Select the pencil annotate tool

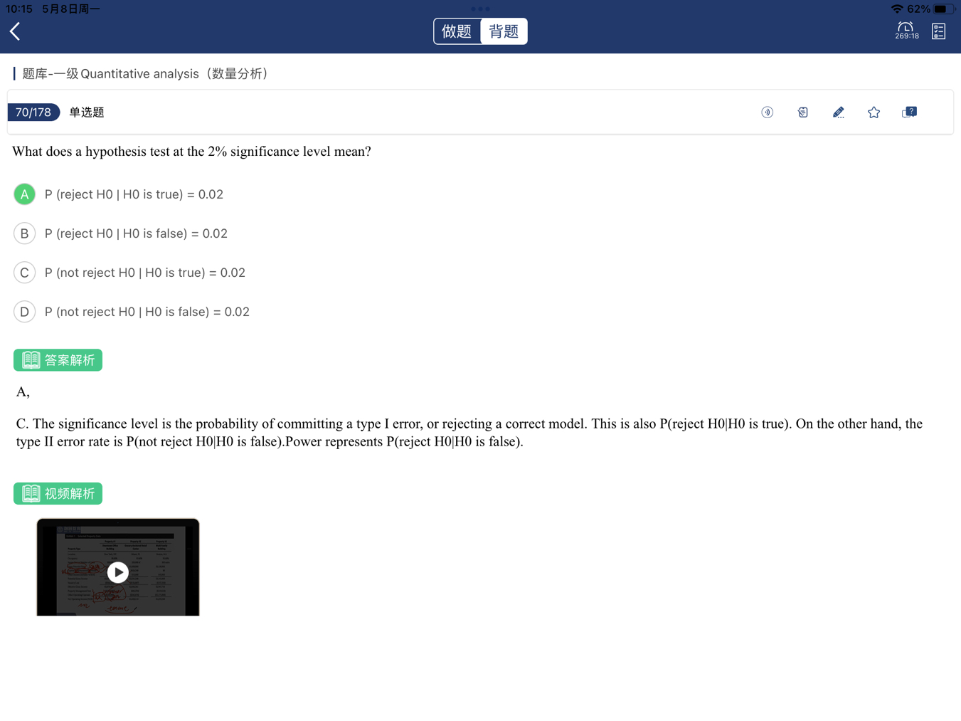838,112
